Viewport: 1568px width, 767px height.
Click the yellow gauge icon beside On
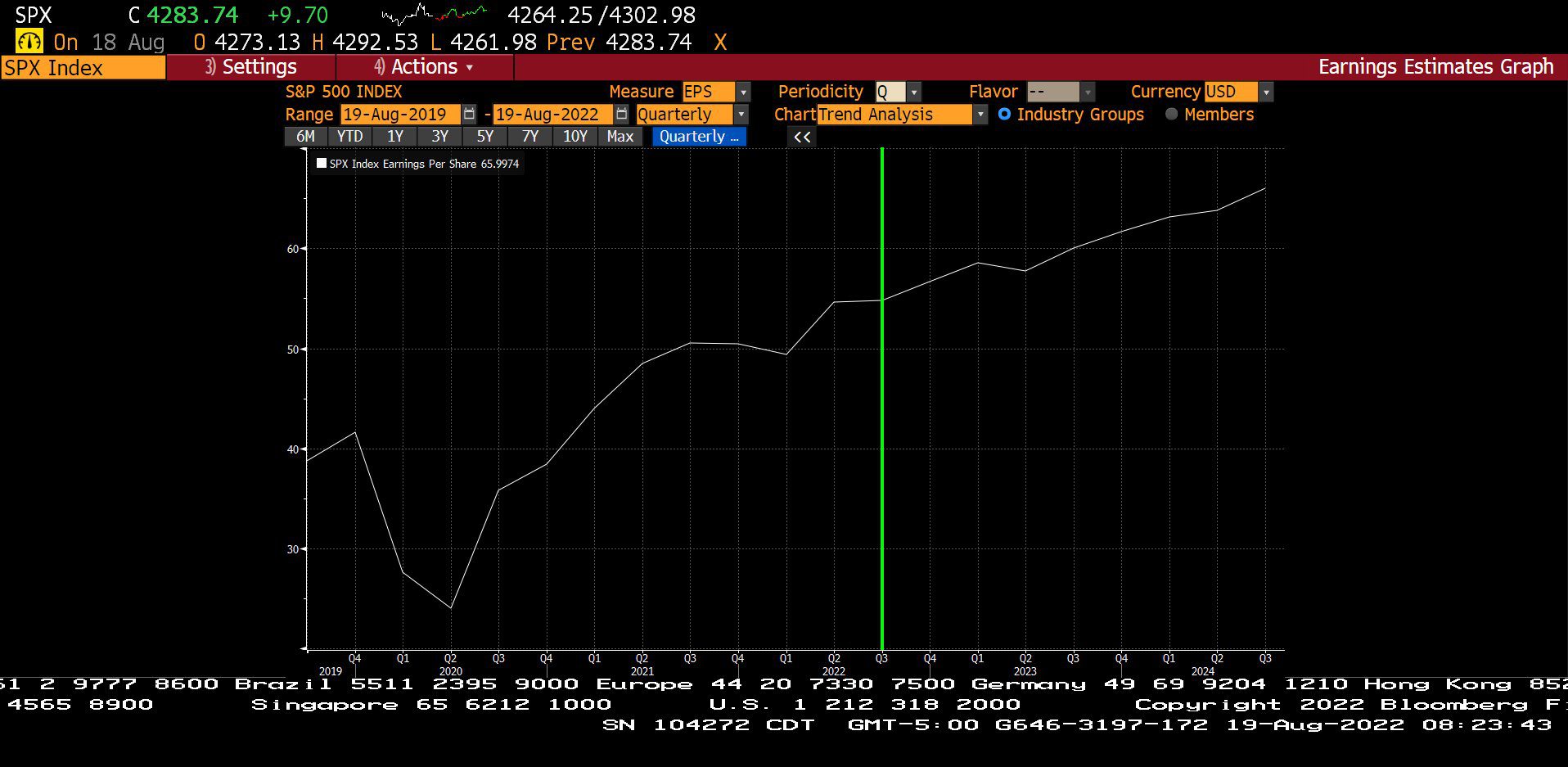point(29,42)
